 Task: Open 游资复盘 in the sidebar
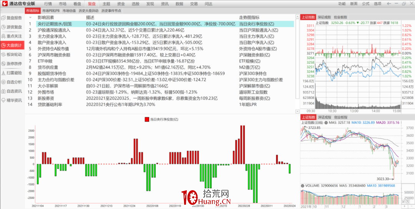pyautogui.click(x=12, y=27)
